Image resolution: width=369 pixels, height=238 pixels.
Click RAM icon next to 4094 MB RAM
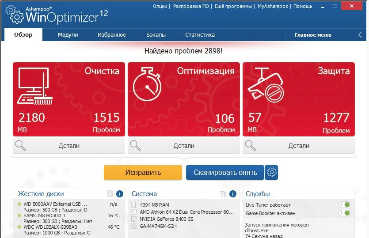(133, 205)
